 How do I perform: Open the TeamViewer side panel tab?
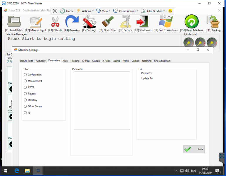pyautogui.click(x=222, y=158)
